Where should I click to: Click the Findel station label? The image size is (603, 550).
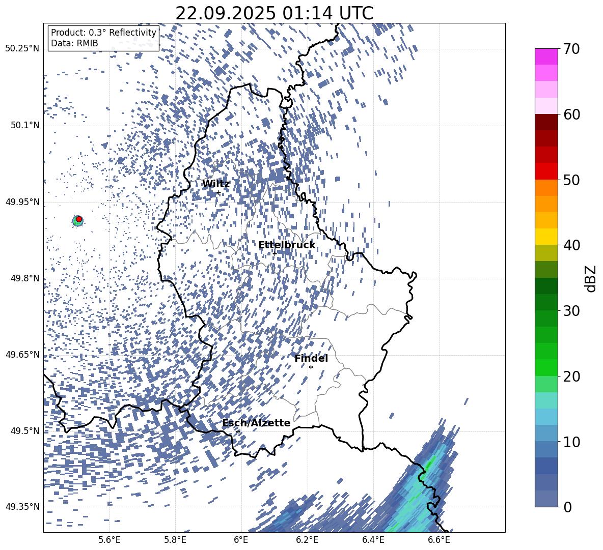click(311, 358)
